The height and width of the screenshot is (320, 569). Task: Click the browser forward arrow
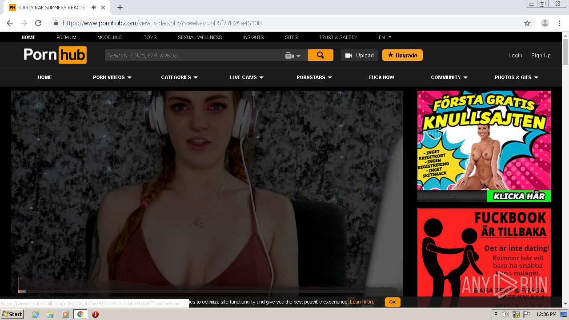pyautogui.click(x=24, y=23)
